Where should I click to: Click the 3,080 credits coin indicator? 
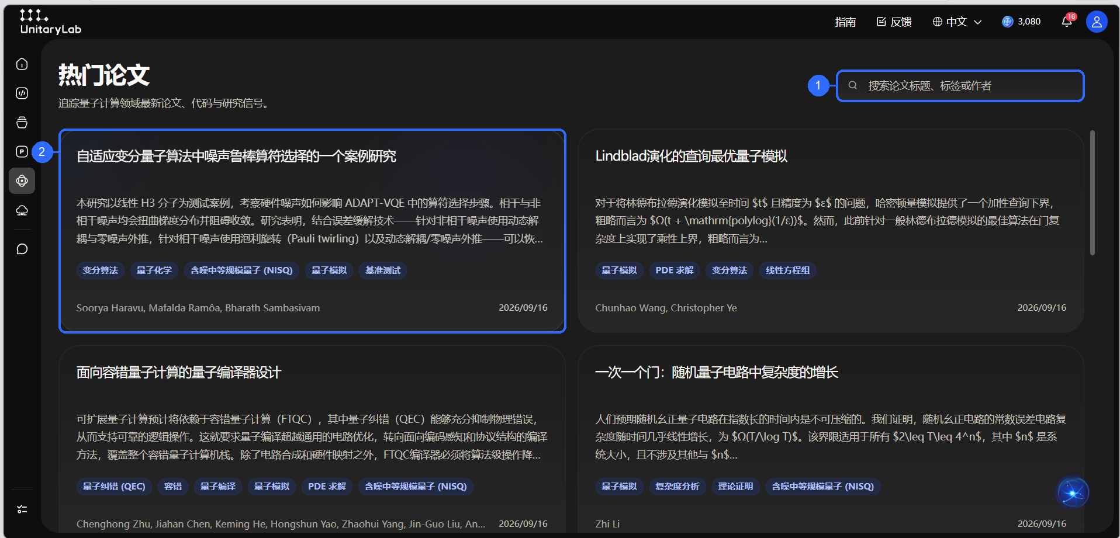tap(1021, 22)
